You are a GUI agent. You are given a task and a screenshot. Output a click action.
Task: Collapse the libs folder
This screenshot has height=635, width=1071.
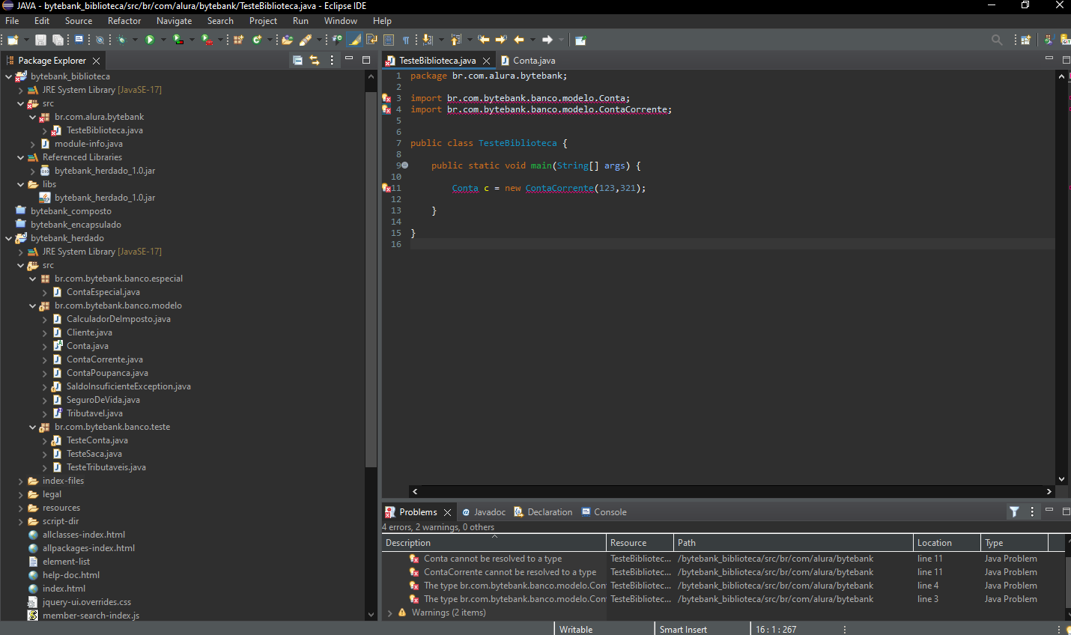20,184
